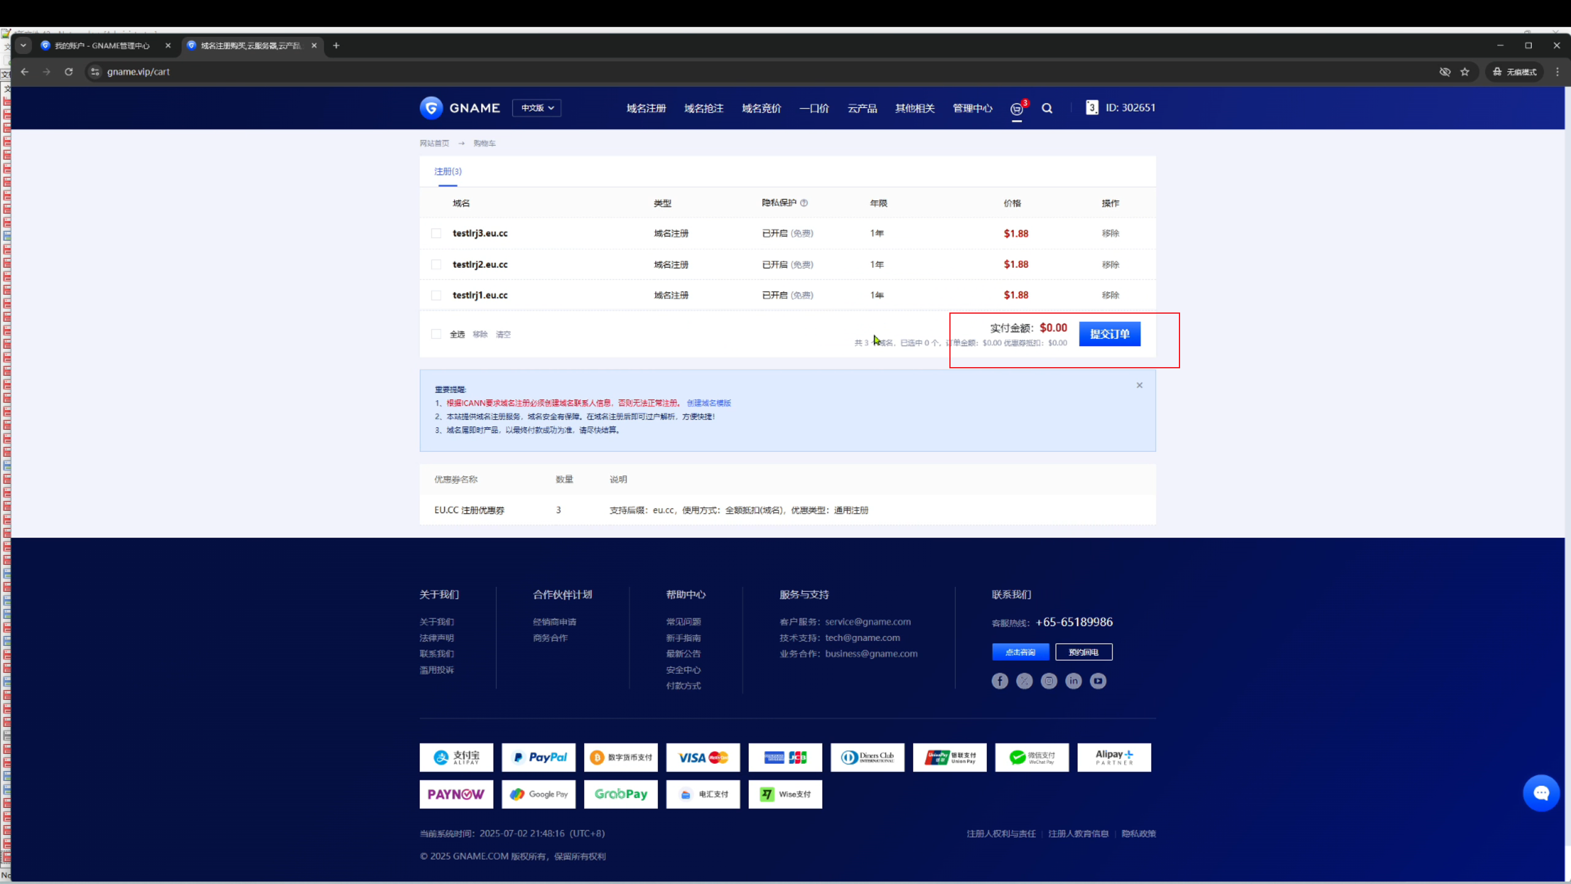Tick the 全选 select-all checkbox
This screenshot has width=1571, height=884.
(x=436, y=334)
